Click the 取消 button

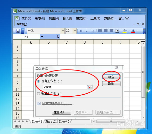pos(111,84)
